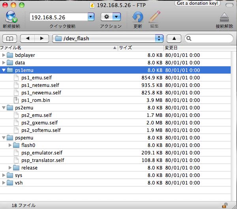
Task: Click the ps2_emu.self file icon
Action: pos(16,115)
